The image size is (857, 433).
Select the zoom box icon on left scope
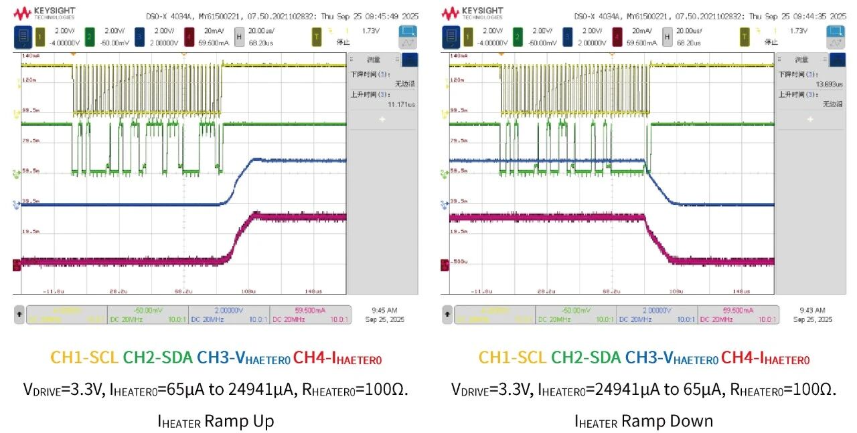[x=407, y=31]
